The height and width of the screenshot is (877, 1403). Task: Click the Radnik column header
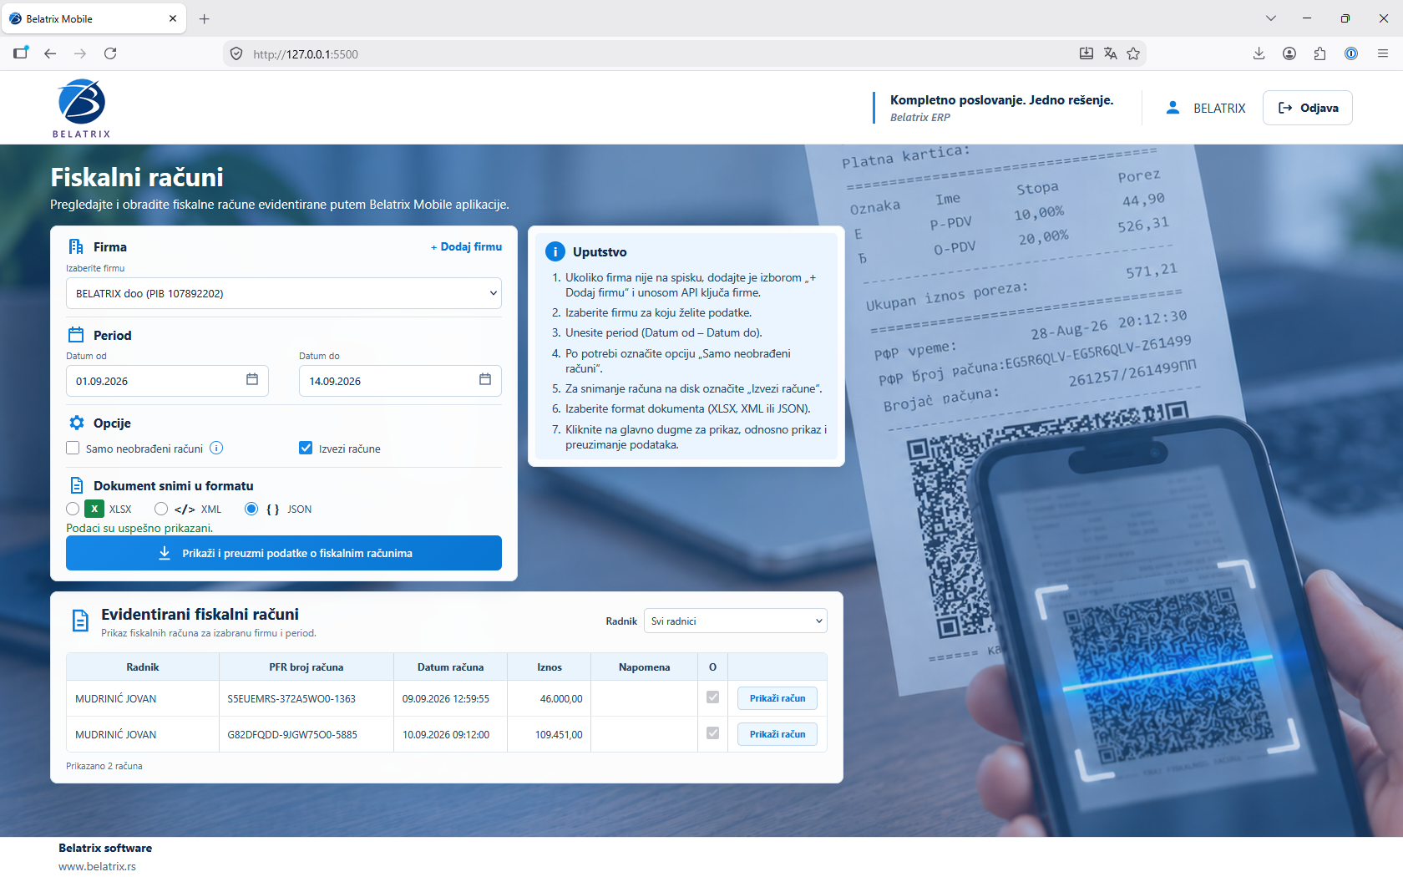tap(143, 667)
